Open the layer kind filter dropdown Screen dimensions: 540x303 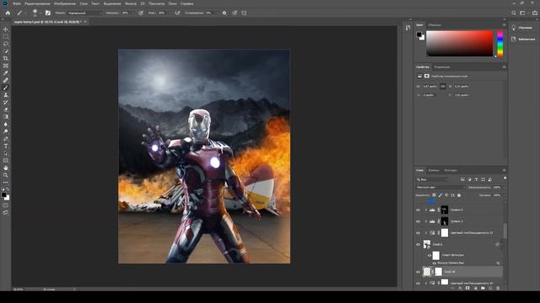(x=432, y=179)
